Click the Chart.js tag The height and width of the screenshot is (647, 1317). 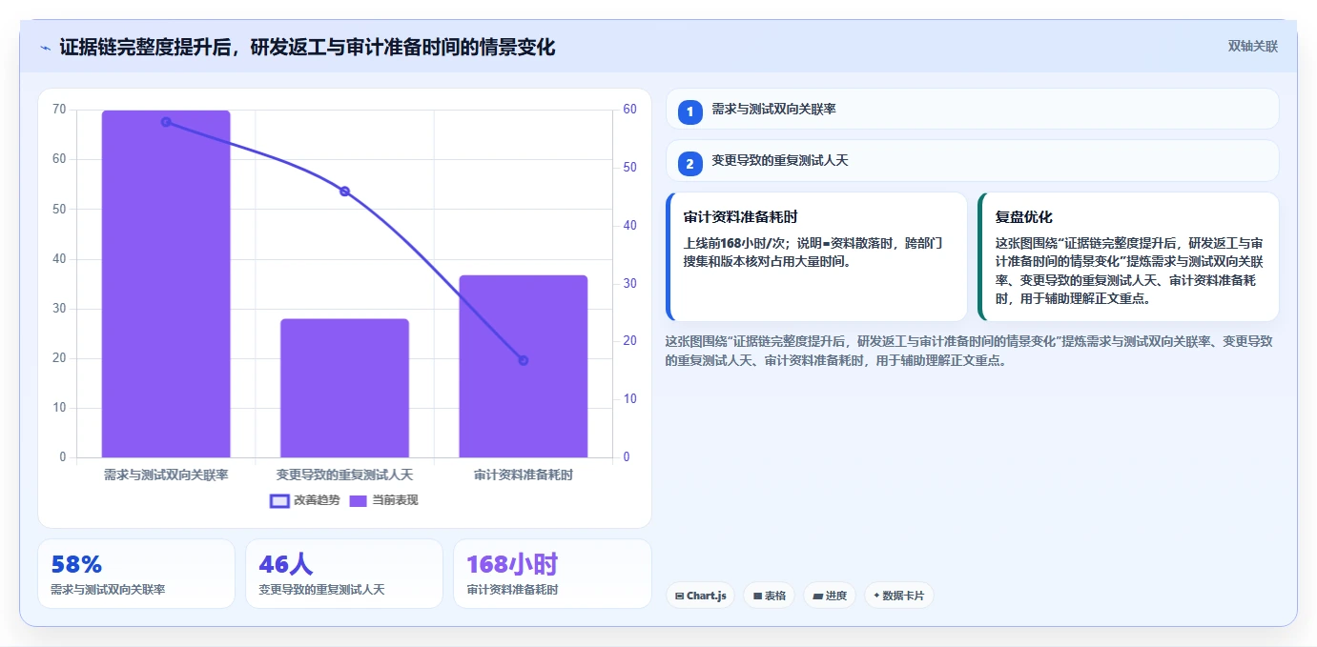click(700, 596)
